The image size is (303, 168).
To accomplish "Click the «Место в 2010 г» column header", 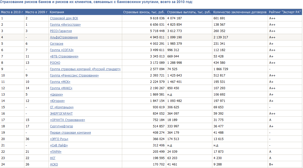I will [12, 12].
